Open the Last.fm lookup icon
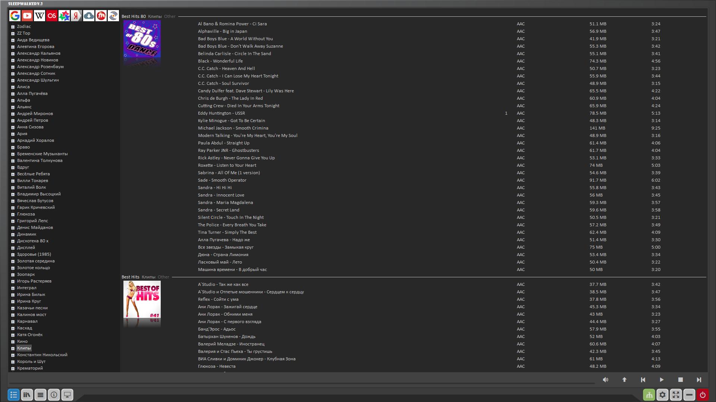Image resolution: width=716 pixels, height=402 pixels. pyautogui.click(x=52, y=16)
